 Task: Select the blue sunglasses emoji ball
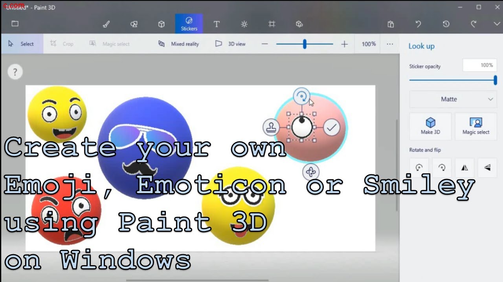tap(145, 148)
